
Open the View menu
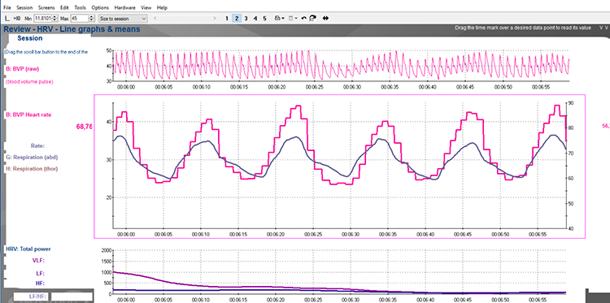click(x=146, y=7)
